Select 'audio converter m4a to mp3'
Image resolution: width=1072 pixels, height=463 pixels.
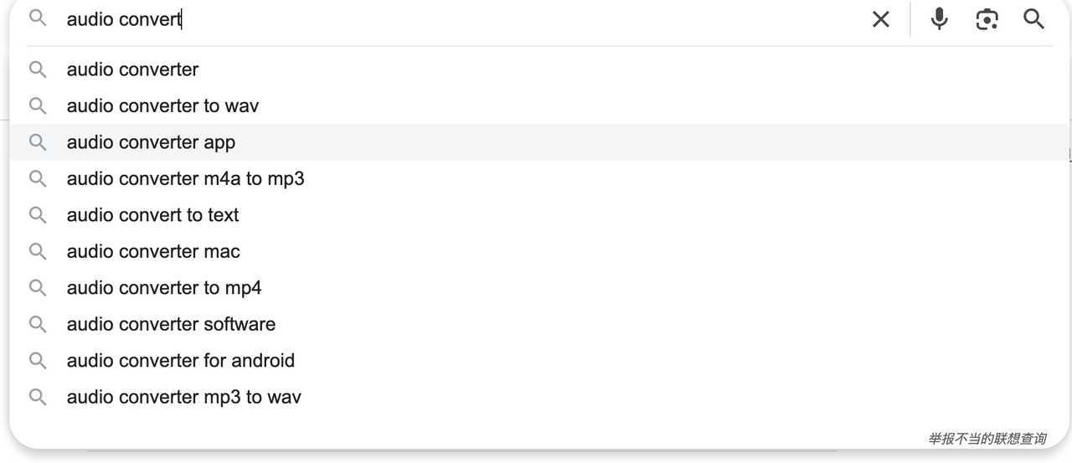pos(185,178)
